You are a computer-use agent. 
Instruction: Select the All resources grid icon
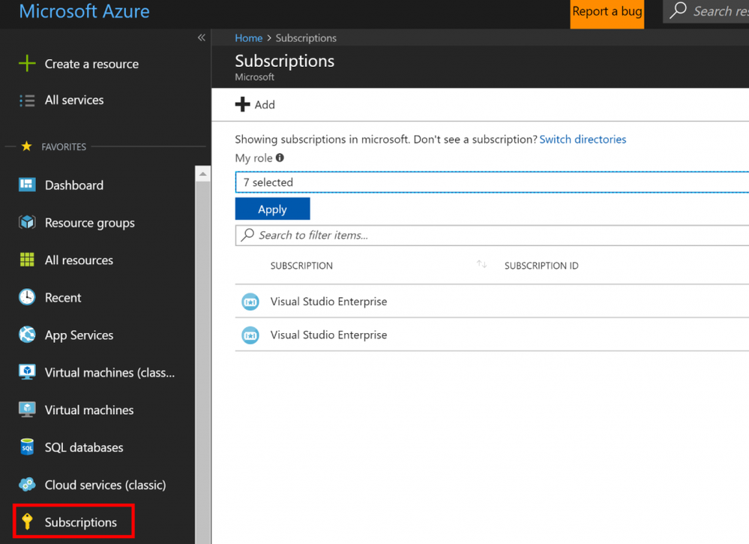27,260
